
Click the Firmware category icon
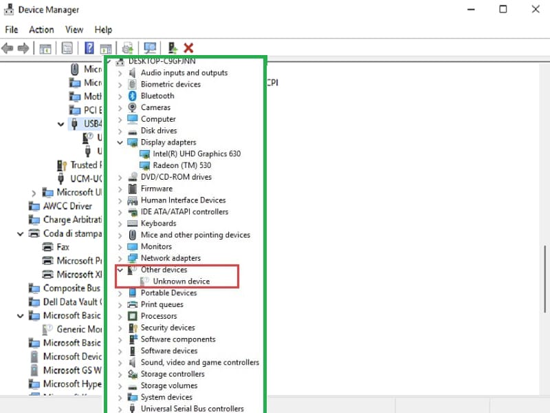point(132,189)
